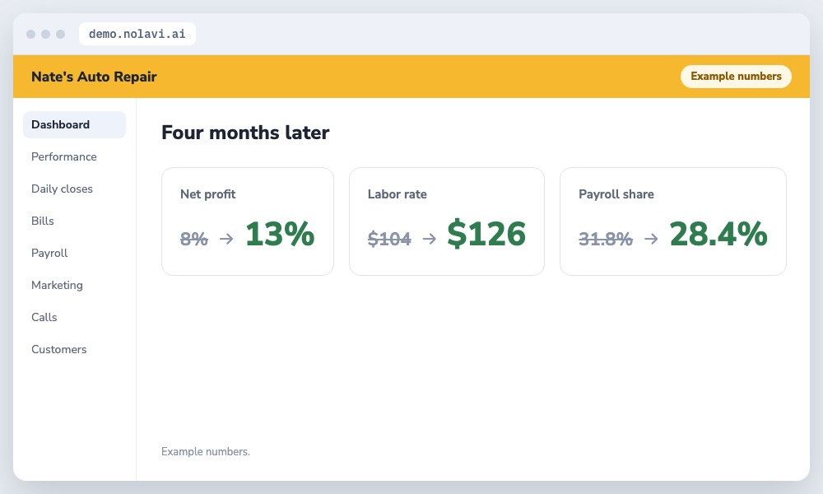Screen dimensions: 823x494
Task: Click the Example numbers badge
Action: pyautogui.click(x=736, y=76)
